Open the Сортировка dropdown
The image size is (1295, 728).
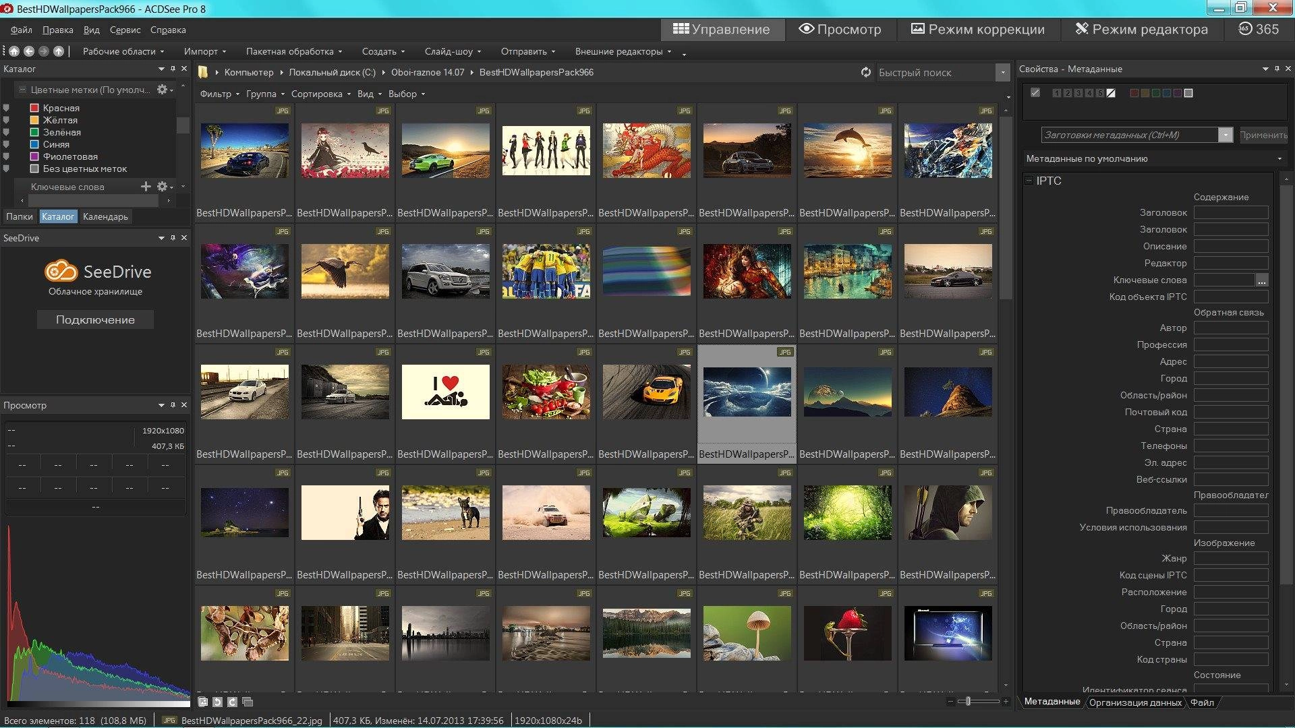click(x=320, y=94)
